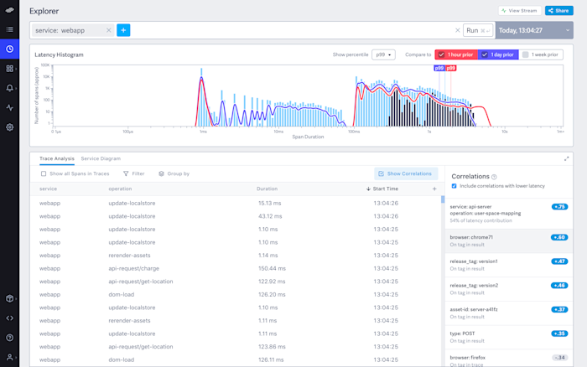Screen dimensions: 587x367
Task: Open the 15.13 ms update-localstore span
Action: [x=236, y=203]
